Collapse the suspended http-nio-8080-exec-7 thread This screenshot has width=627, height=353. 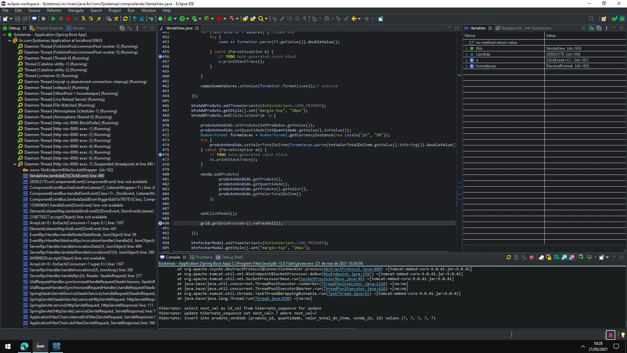[x=15, y=164]
